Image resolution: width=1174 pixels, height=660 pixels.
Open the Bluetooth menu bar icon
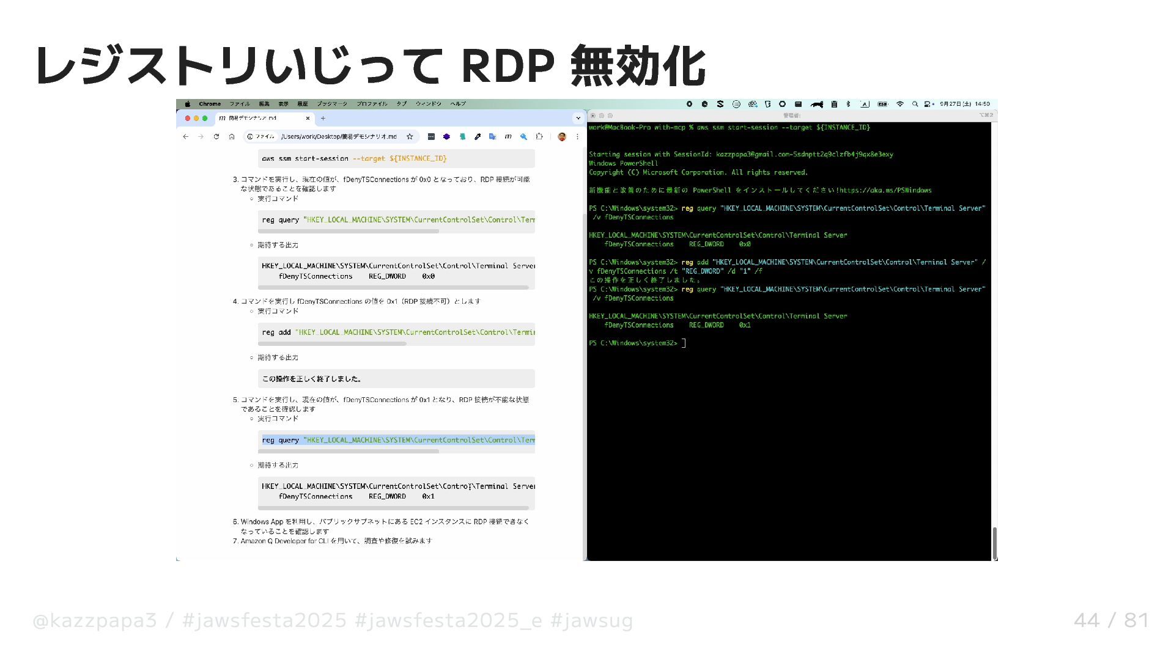coord(848,104)
